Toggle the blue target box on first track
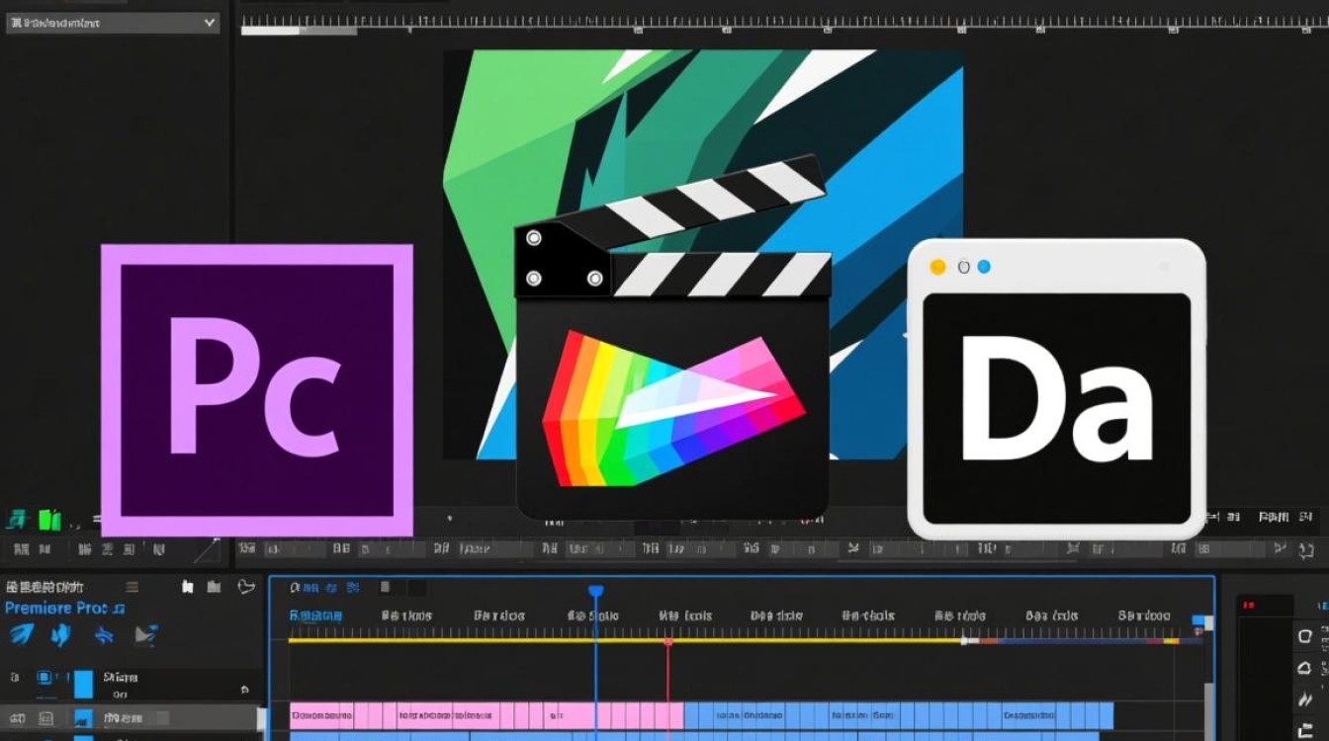 coord(44,678)
